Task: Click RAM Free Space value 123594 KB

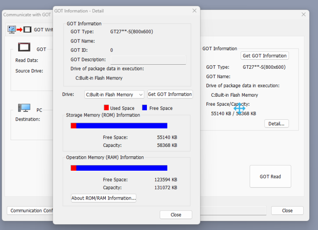Action: (166, 180)
